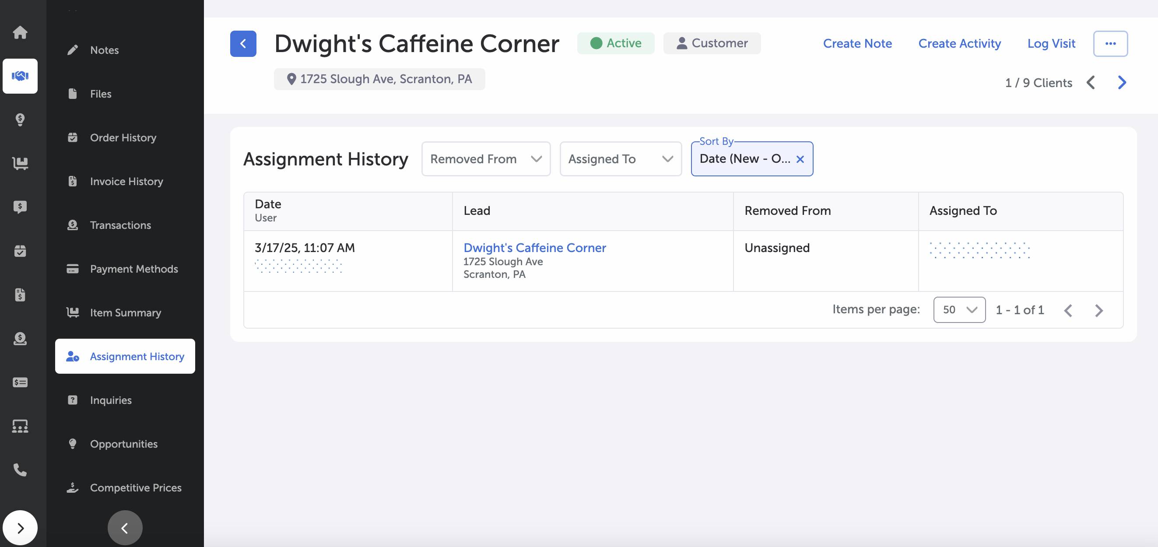The width and height of the screenshot is (1158, 547).
Task: Clear the Sort By selection with X
Action: pos(800,159)
